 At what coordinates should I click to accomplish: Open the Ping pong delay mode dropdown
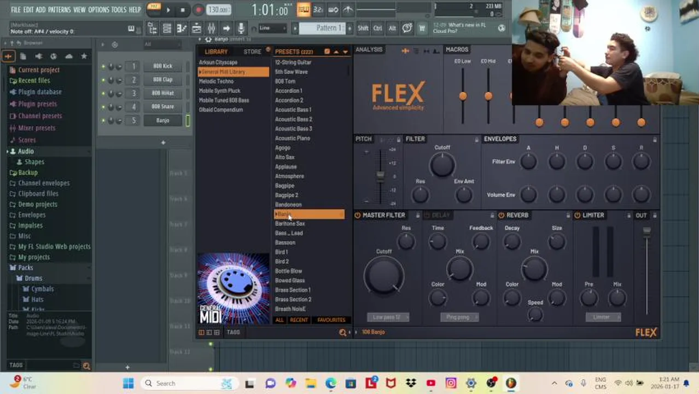tap(459, 317)
